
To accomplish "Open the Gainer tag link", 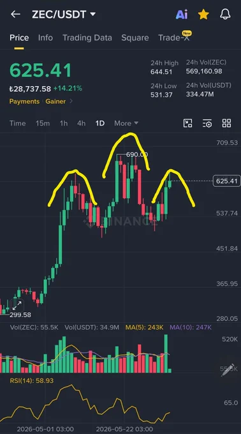I will (55, 101).
